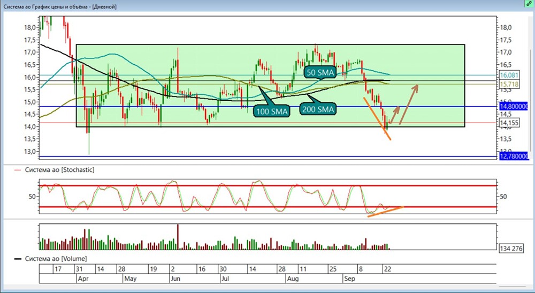Select the 'Система ао [Volume]' legend label
Image resolution: width=535 pixels, height=293 pixels.
pyautogui.click(x=56, y=259)
